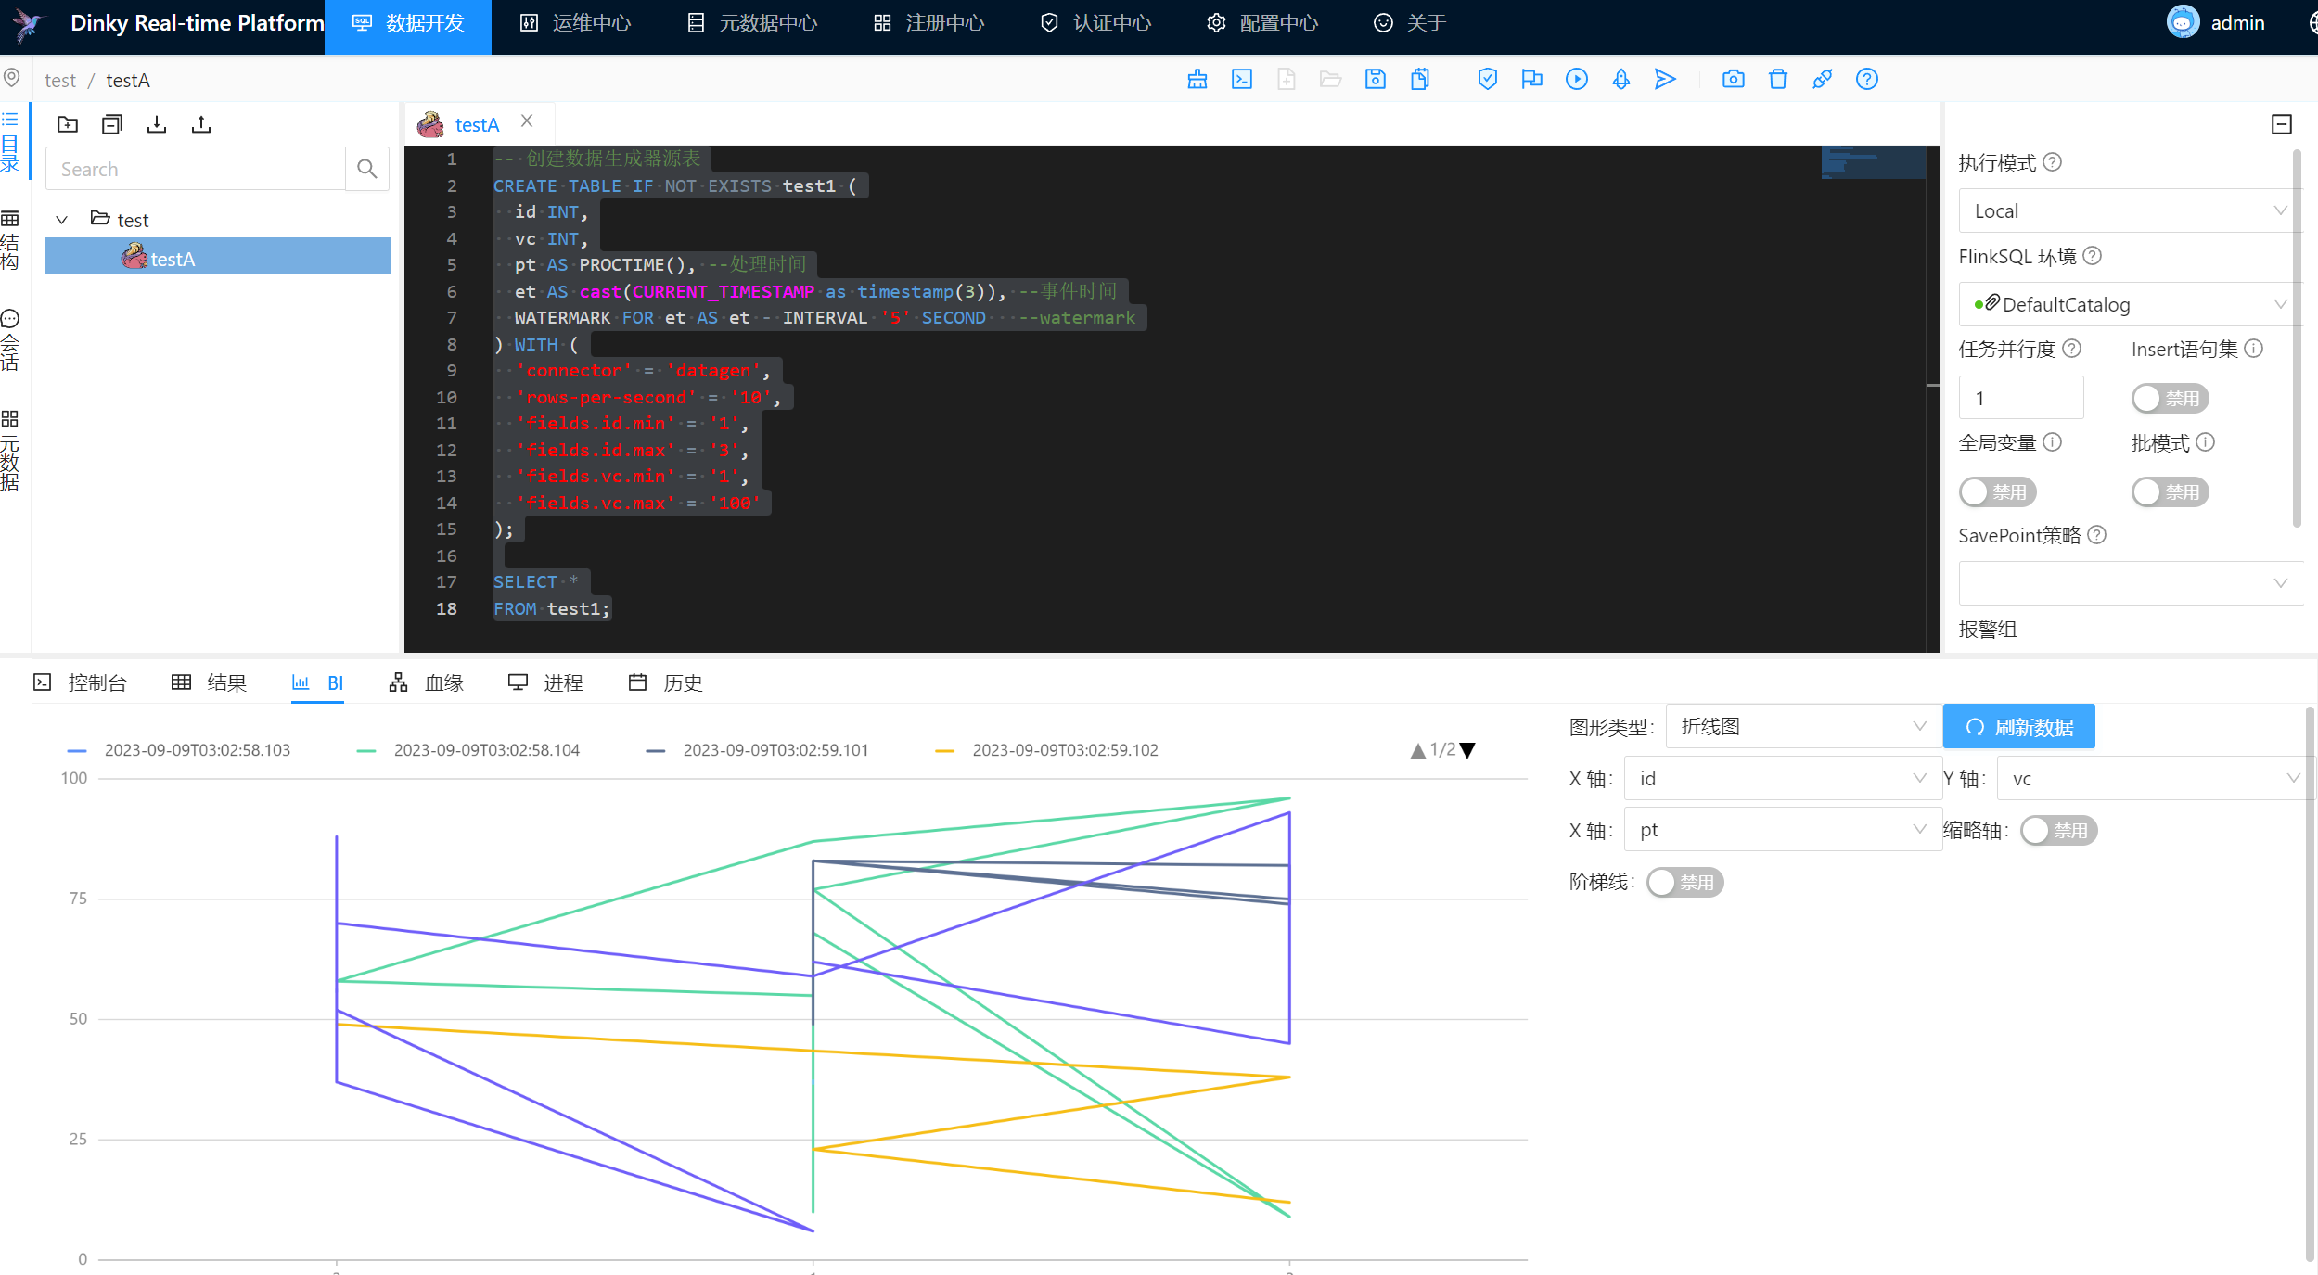Image resolution: width=2318 pixels, height=1275 pixels.
Task: Run the current SQL with the play circle icon
Action: (1577, 80)
